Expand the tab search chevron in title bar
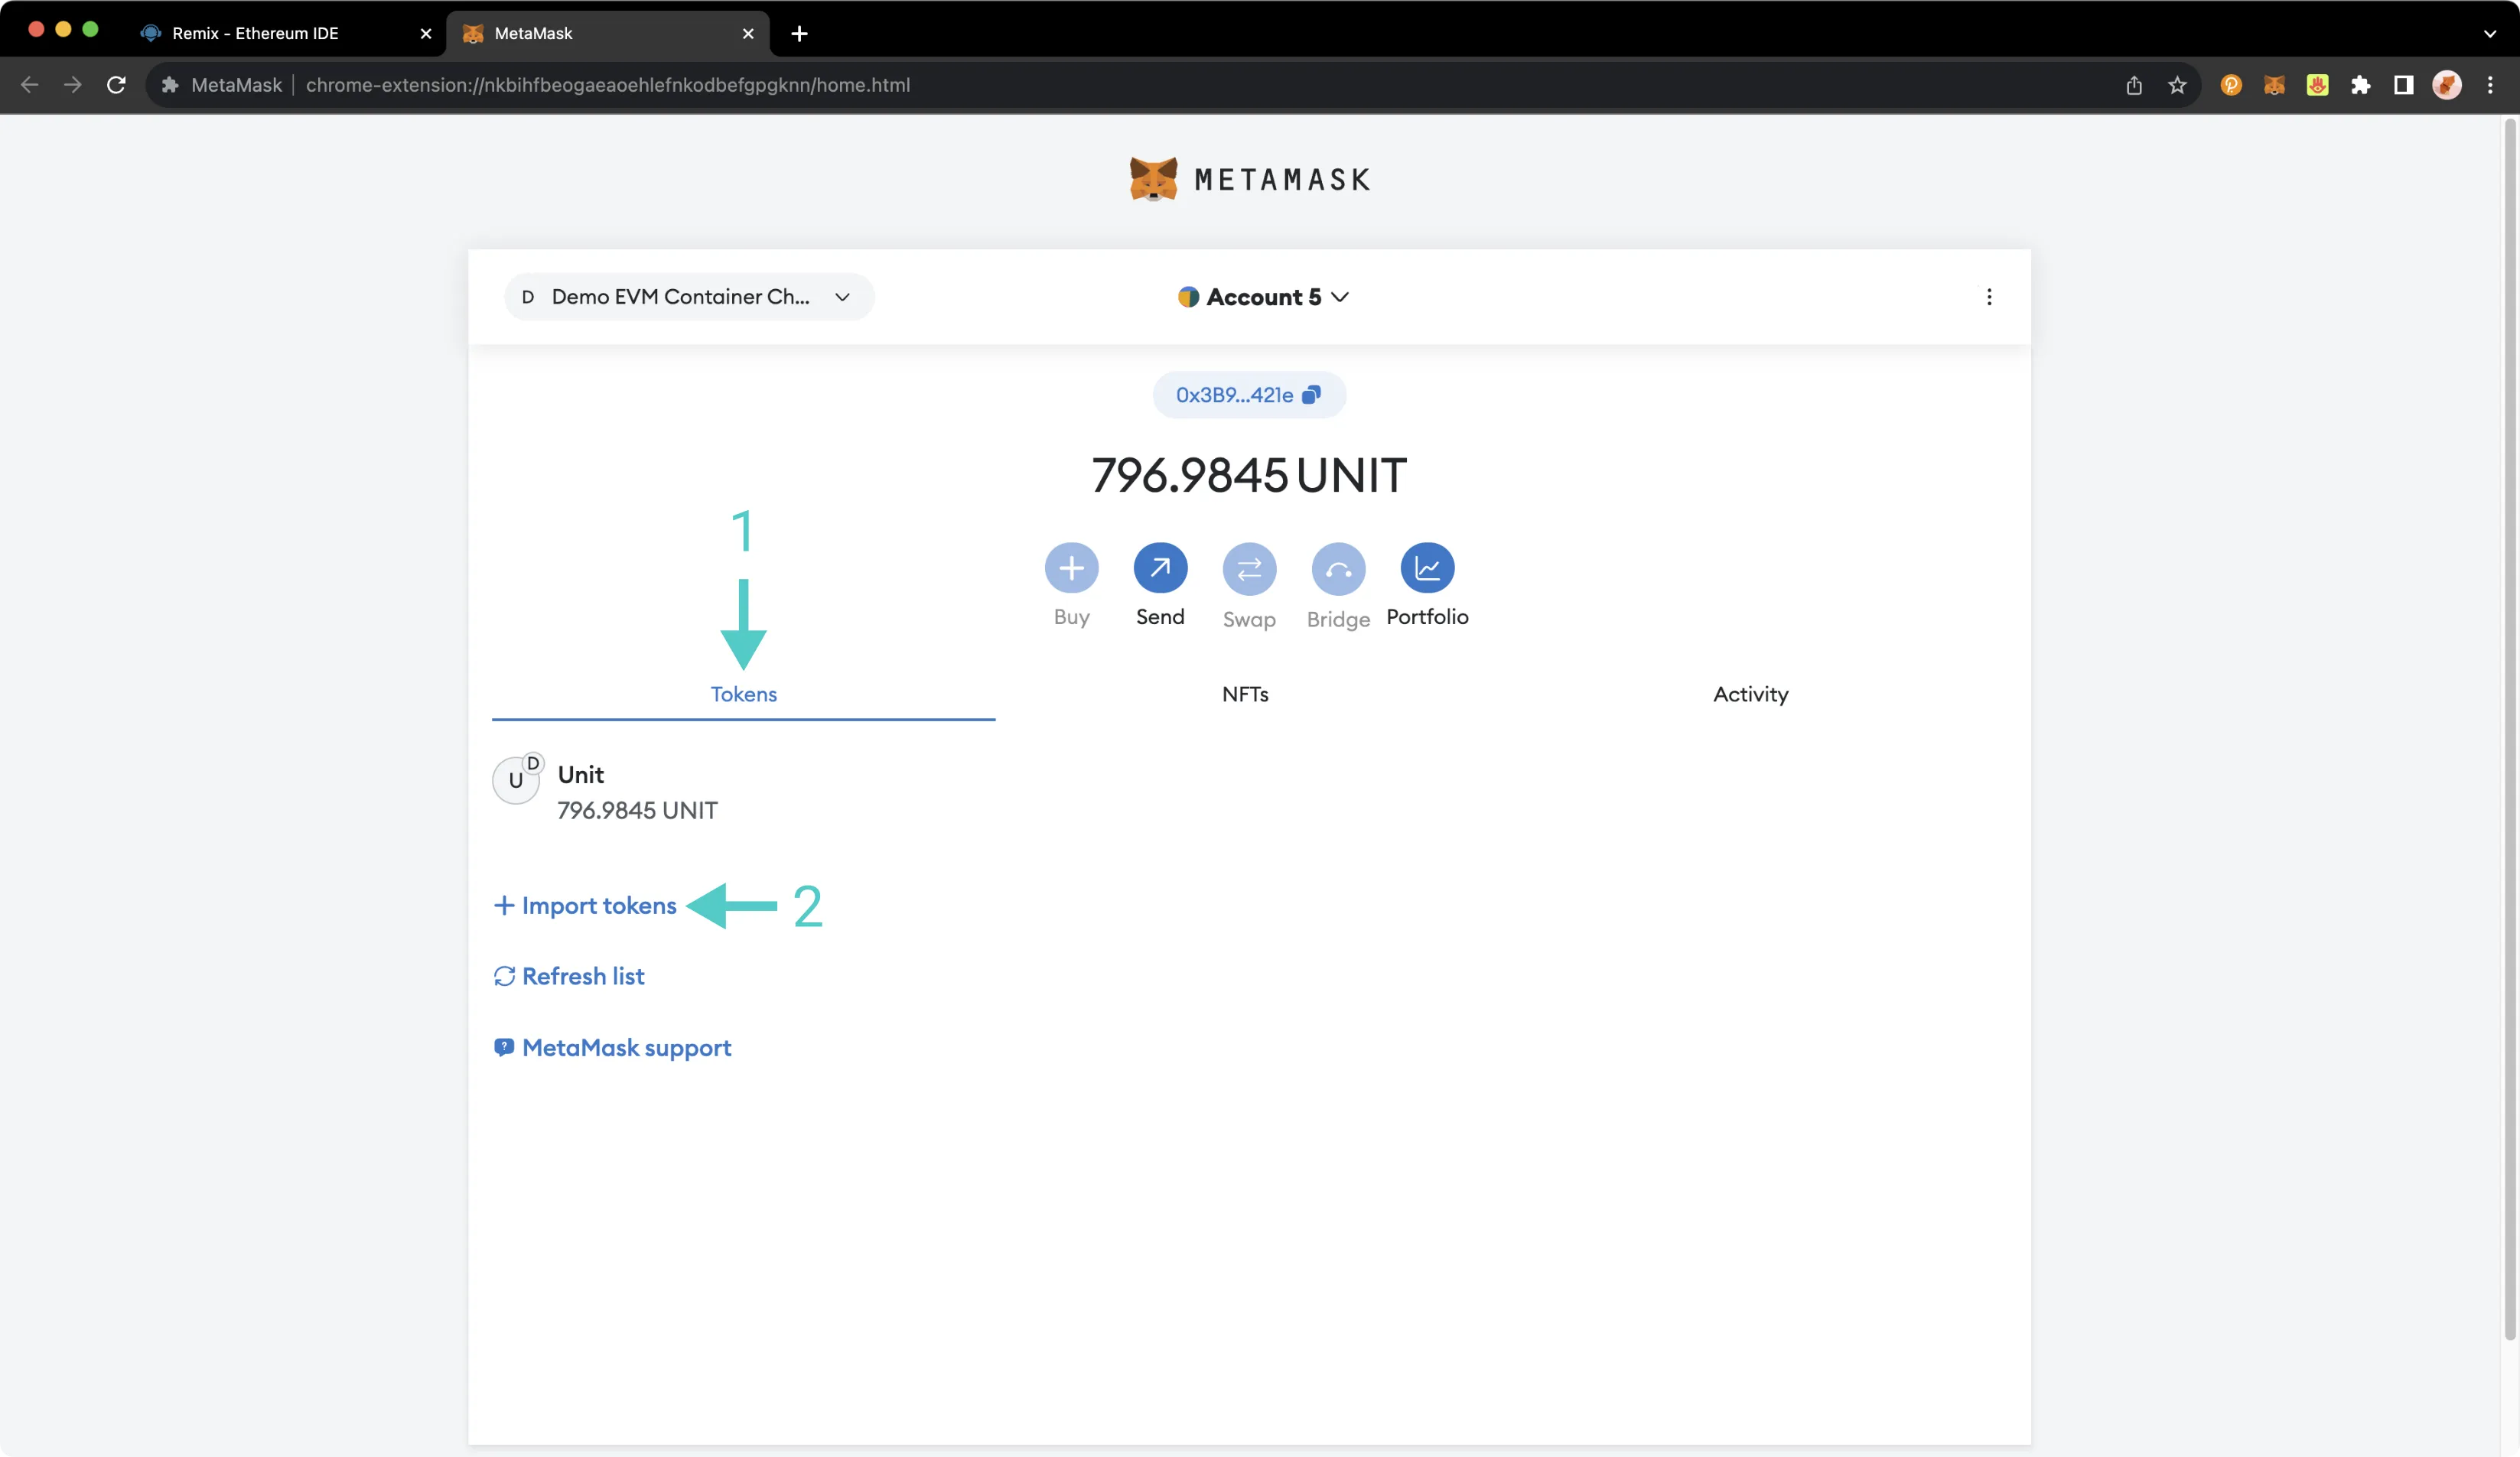This screenshot has width=2520, height=1457. click(2490, 33)
